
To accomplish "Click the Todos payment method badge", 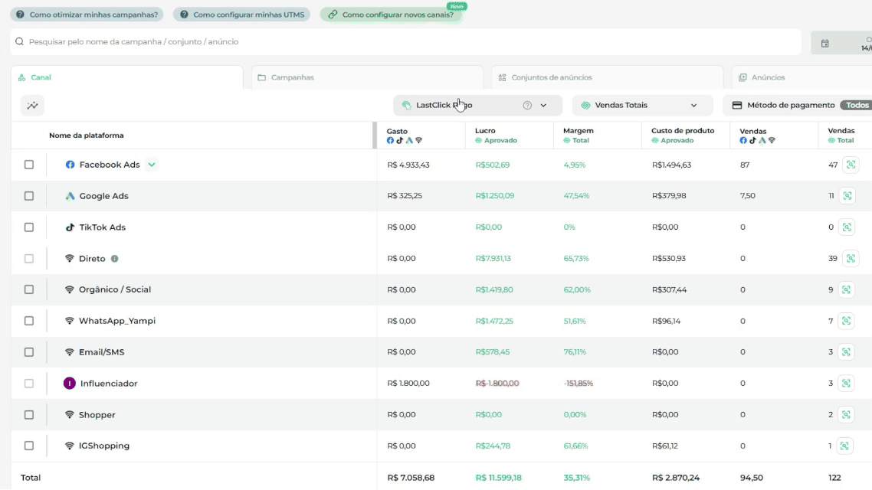I will (857, 105).
